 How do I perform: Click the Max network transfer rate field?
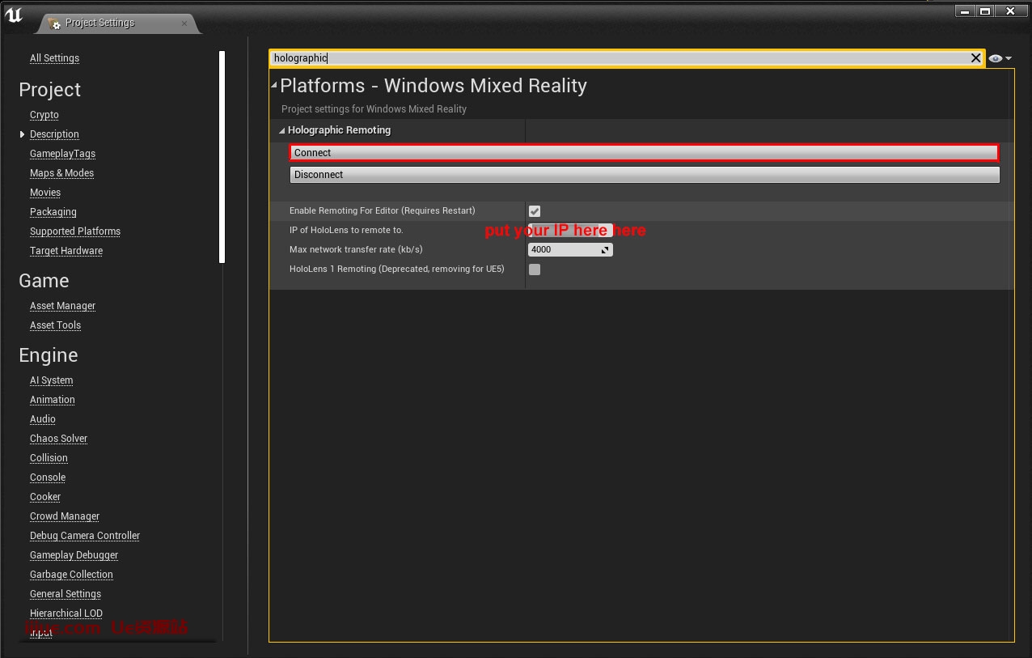[565, 250]
